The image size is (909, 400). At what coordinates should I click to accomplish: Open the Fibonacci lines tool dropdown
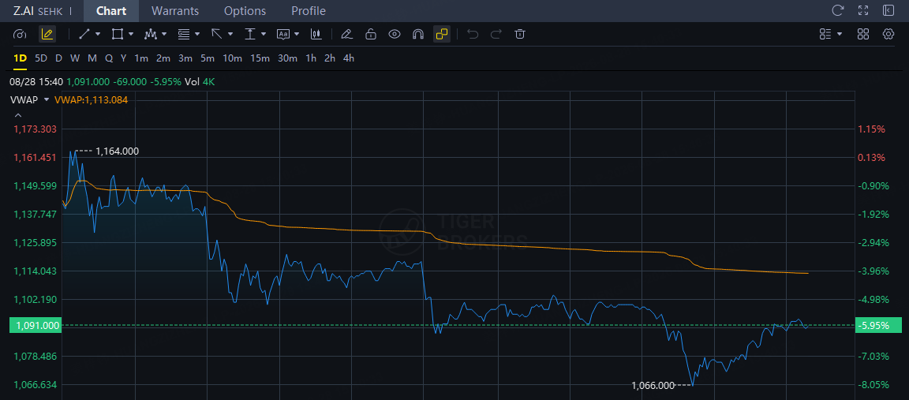[x=198, y=34]
